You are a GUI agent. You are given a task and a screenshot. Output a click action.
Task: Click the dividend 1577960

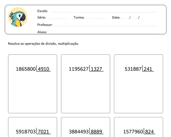click(133, 132)
